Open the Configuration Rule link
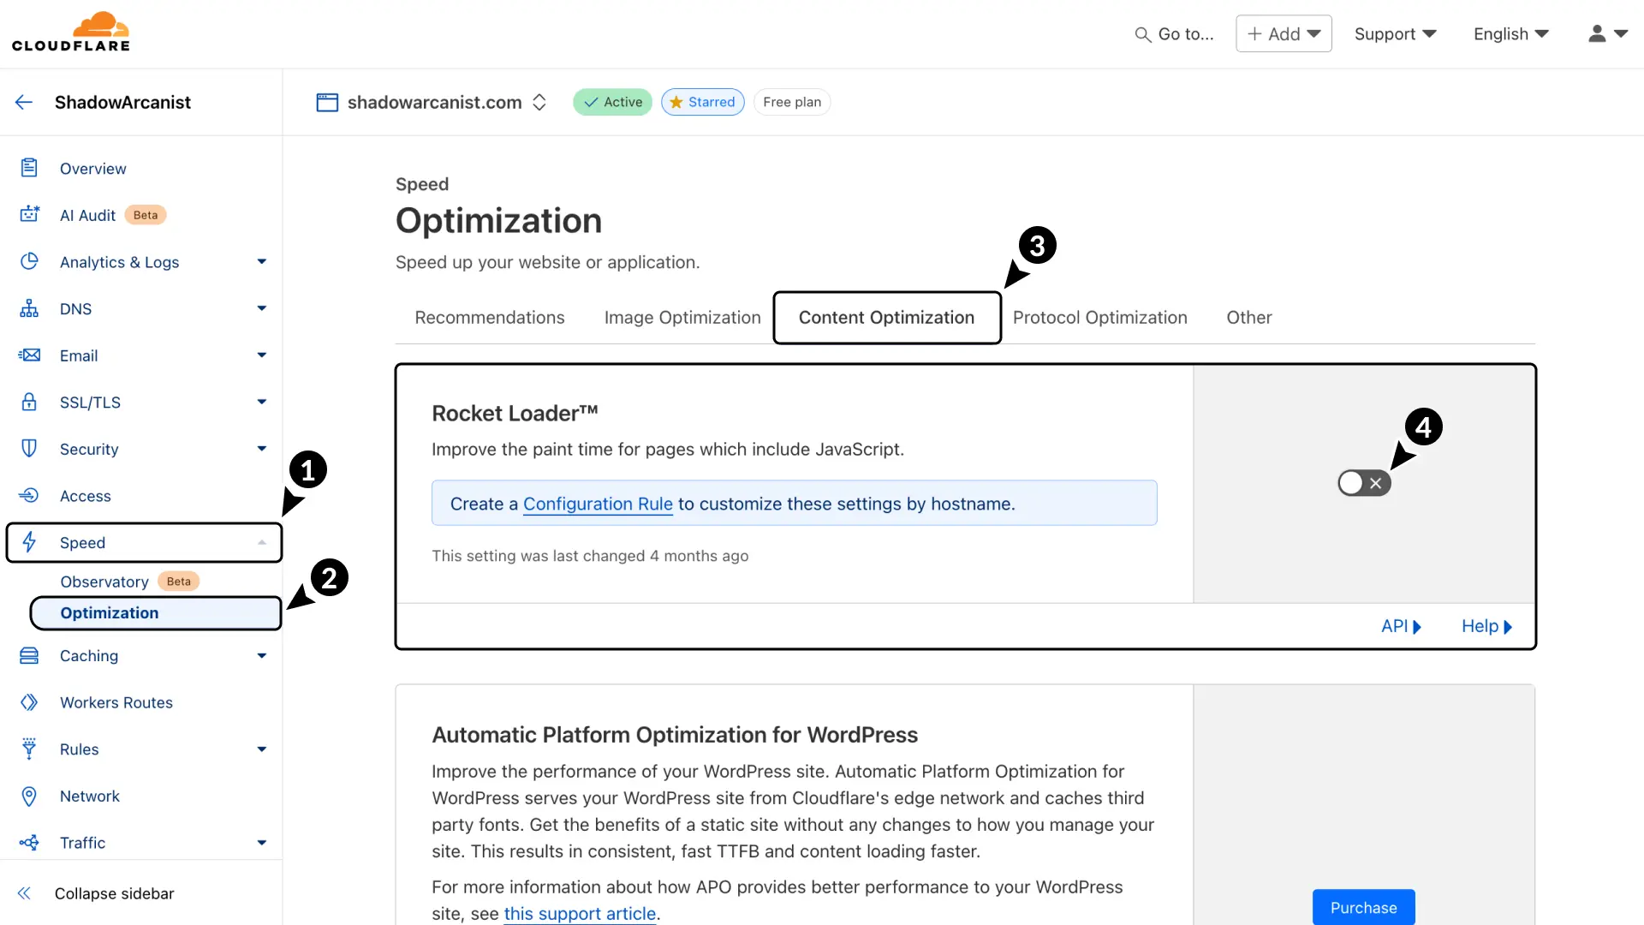Image resolution: width=1644 pixels, height=925 pixels. click(598, 504)
